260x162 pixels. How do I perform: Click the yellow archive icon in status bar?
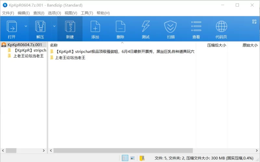[142, 158]
